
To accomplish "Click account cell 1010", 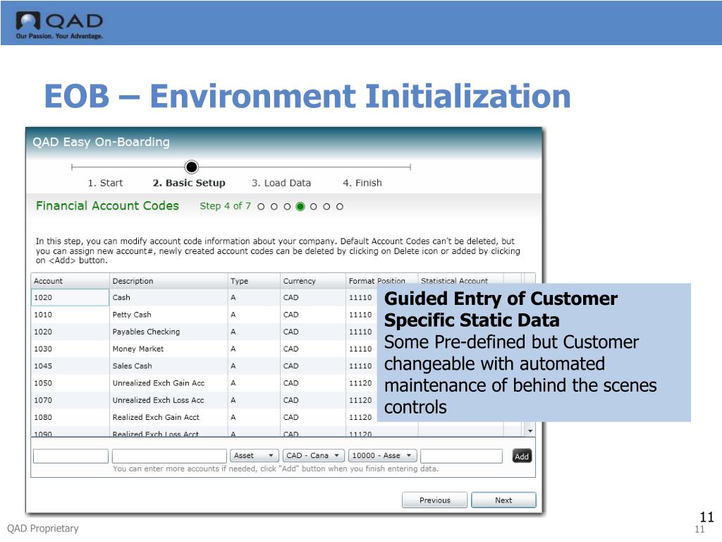I will coord(70,315).
